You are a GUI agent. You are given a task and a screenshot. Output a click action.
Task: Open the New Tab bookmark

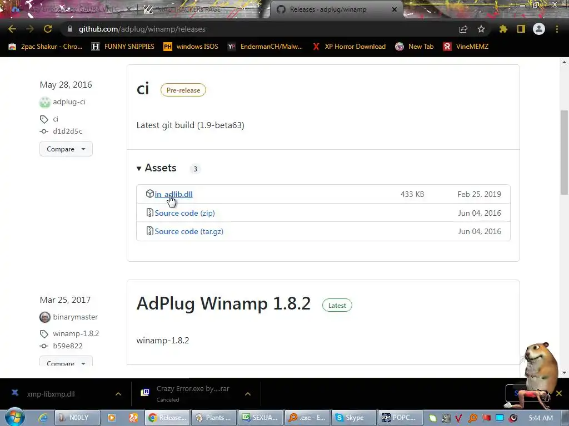pyautogui.click(x=415, y=47)
